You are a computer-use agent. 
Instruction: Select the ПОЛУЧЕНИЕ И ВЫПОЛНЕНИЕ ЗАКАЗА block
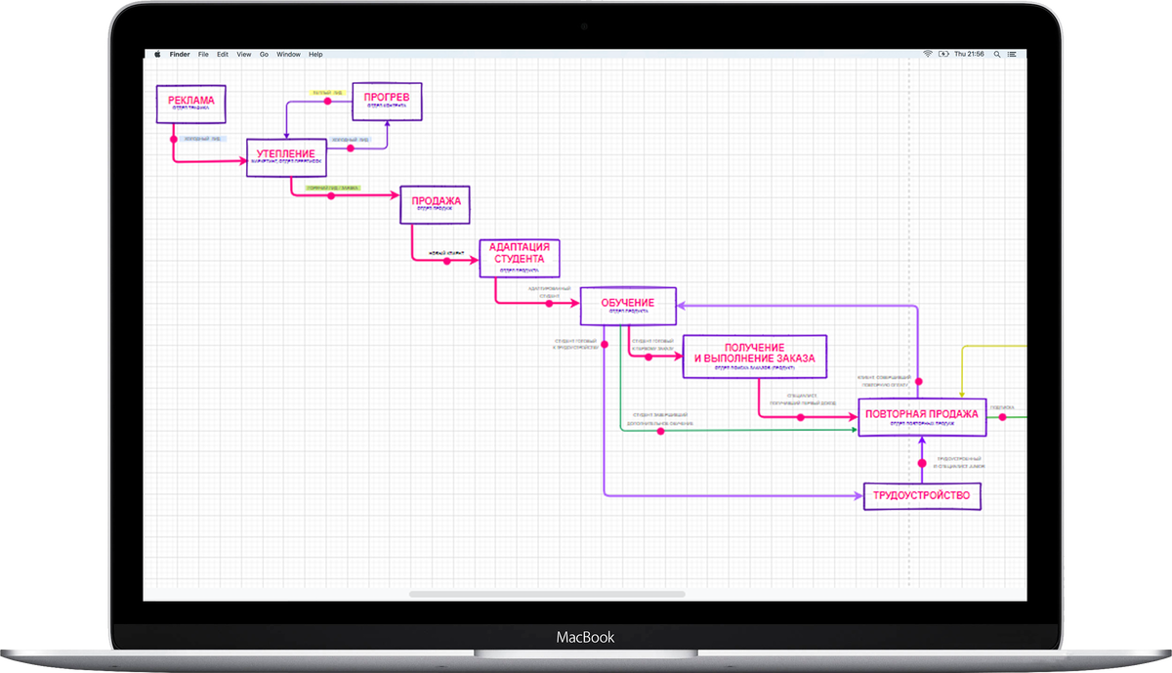[754, 357]
